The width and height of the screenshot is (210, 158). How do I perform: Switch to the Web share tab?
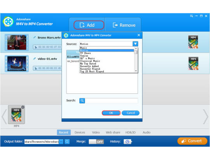click(113, 133)
